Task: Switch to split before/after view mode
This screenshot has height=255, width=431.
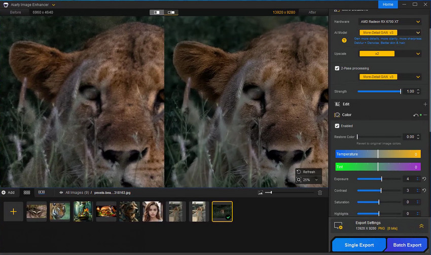Action: 157,12
